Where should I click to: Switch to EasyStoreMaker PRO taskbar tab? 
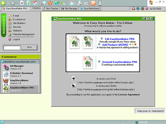[15, 9]
